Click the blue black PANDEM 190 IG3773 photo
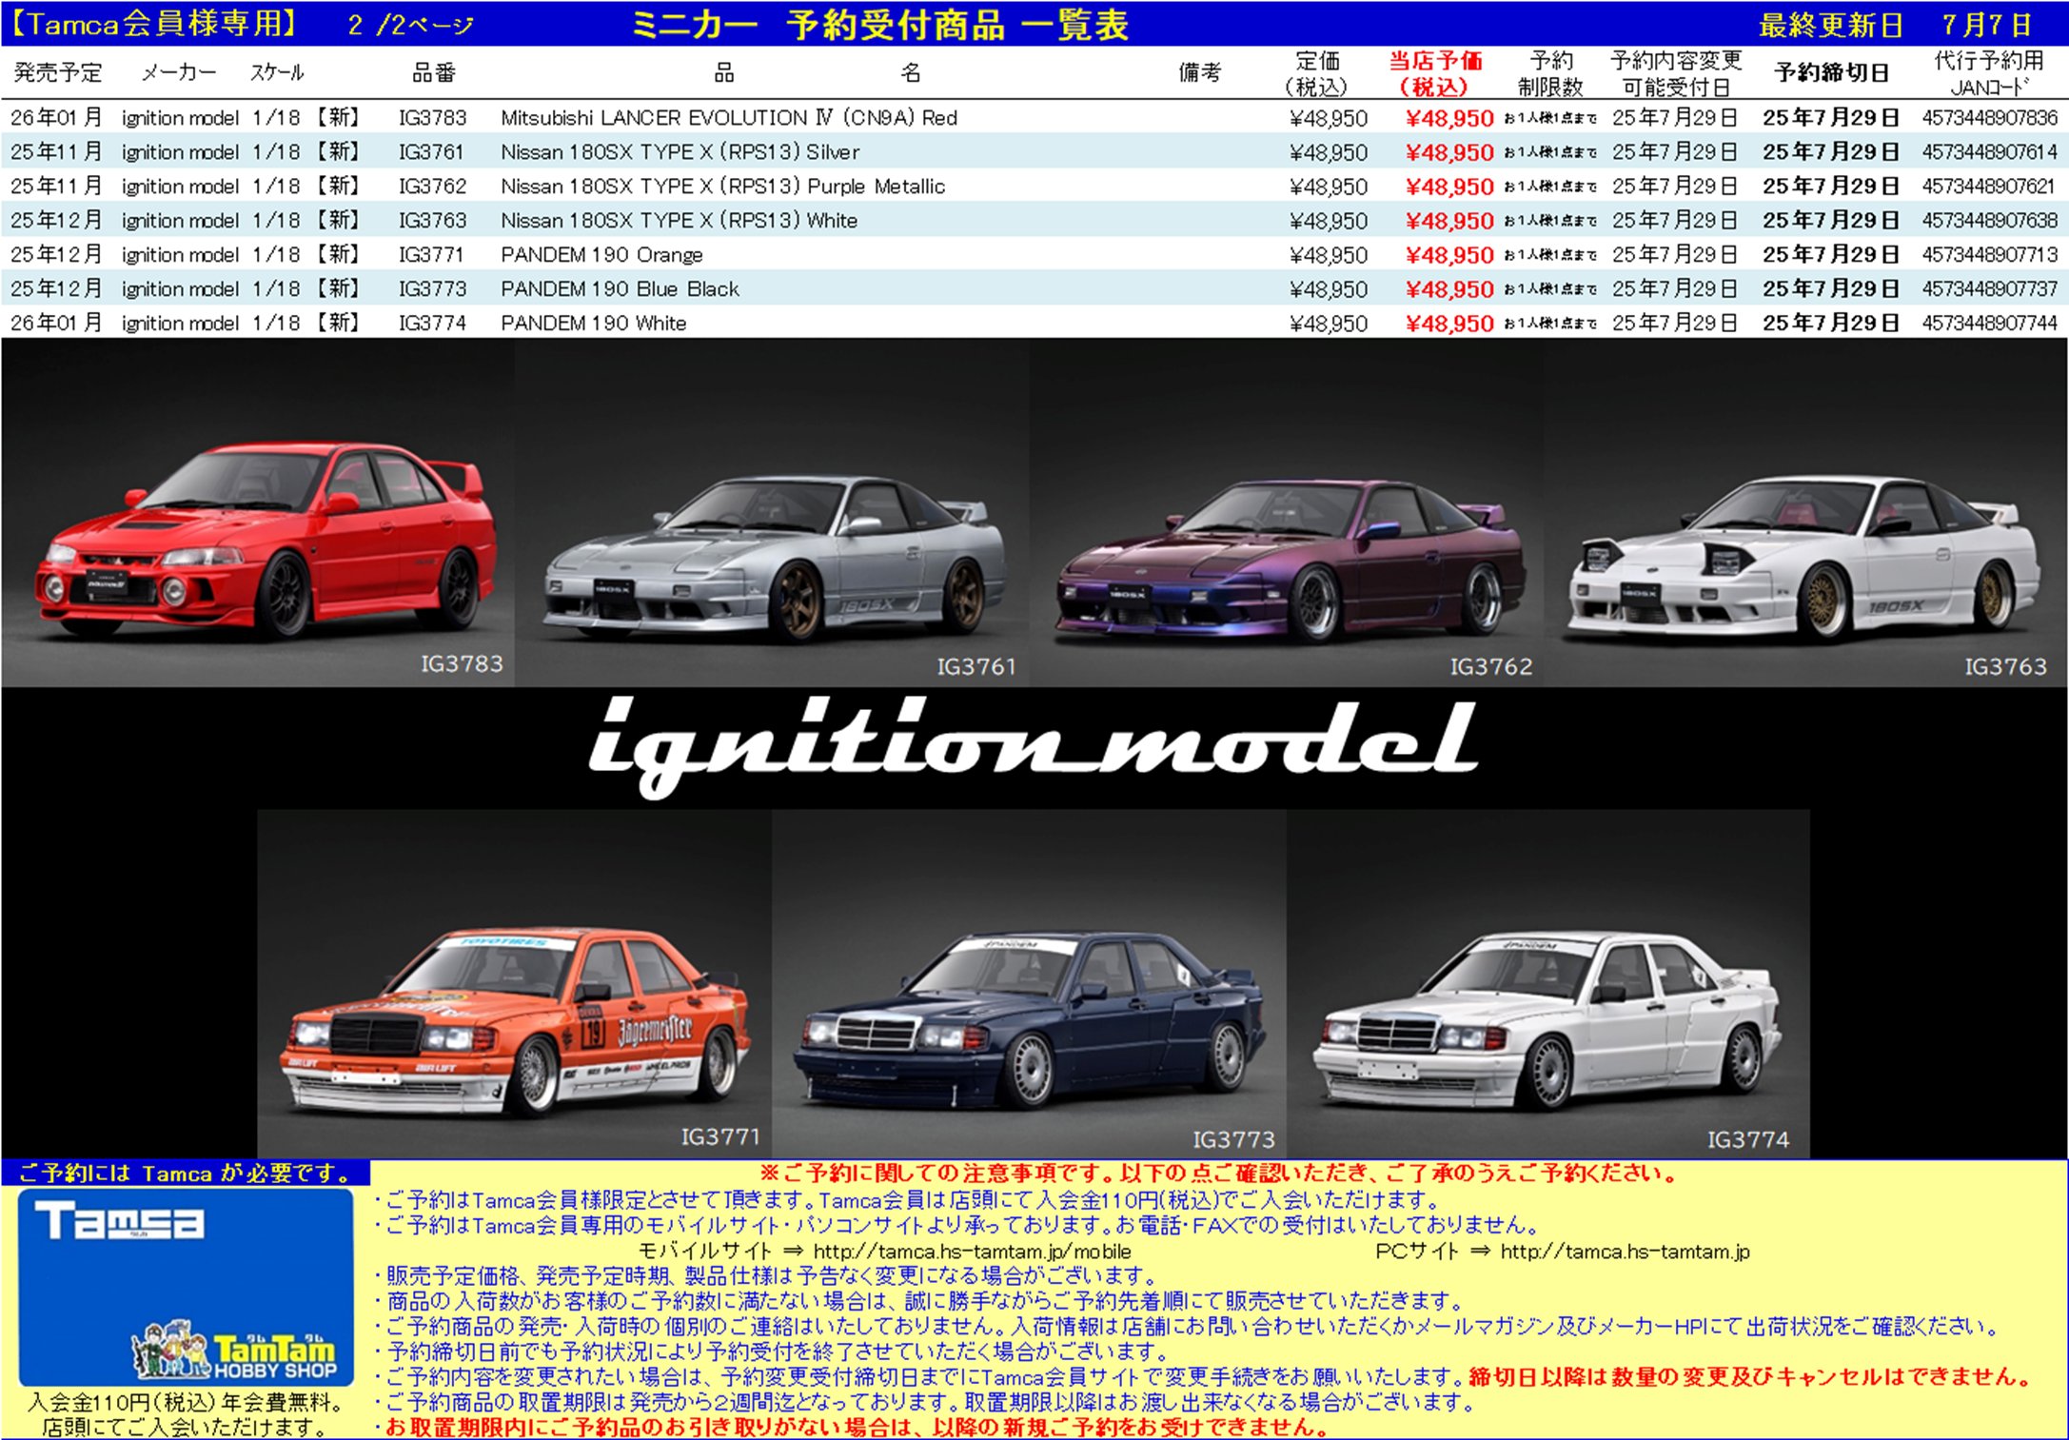Image resolution: width=2069 pixels, height=1440 pixels. pyautogui.click(x=1029, y=983)
